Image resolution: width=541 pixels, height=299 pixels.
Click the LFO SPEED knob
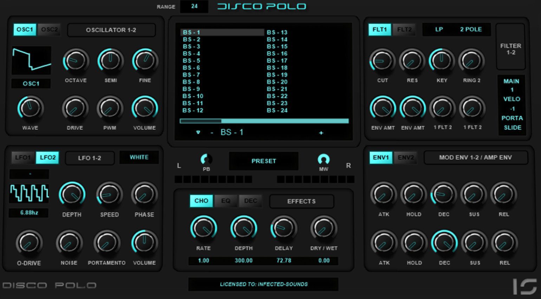pos(109,195)
